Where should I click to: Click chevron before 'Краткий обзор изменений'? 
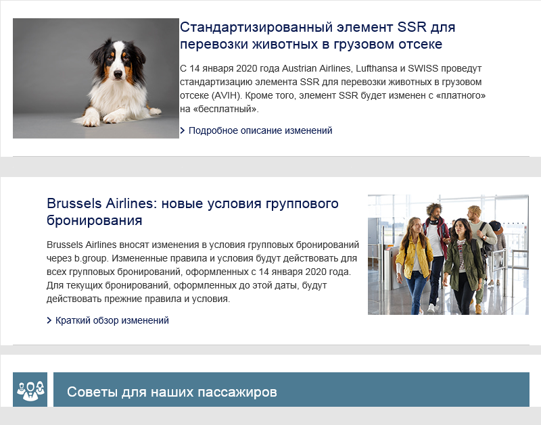click(49, 320)
